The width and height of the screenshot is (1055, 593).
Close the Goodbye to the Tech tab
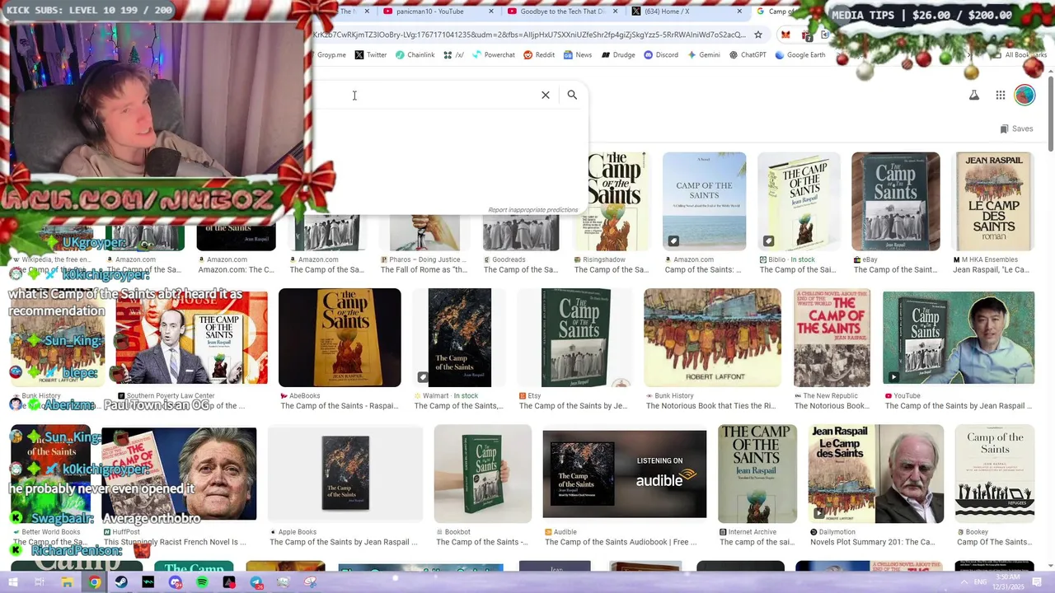pyautogui.click(x=615, y=12)
